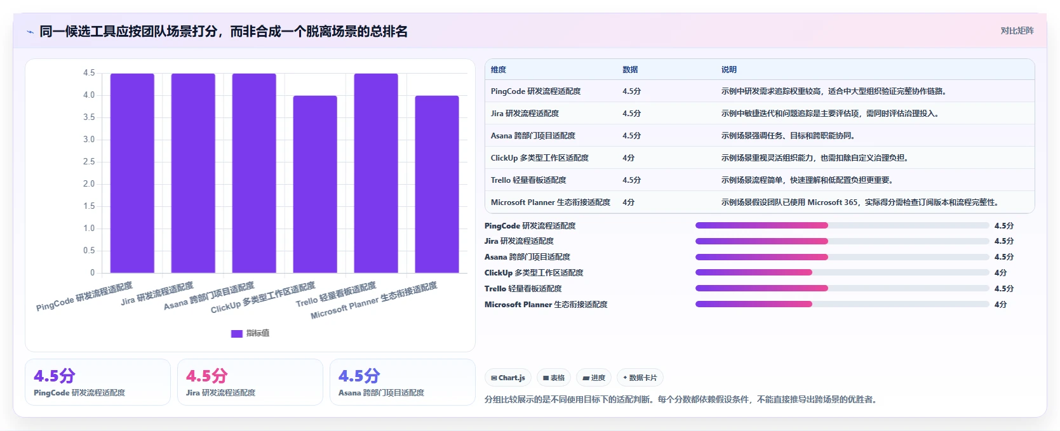The width and height of the screenshot is (1060, 431).
Task: Click the 4分 value in ClickUp table row
Action: click(628, 158)
